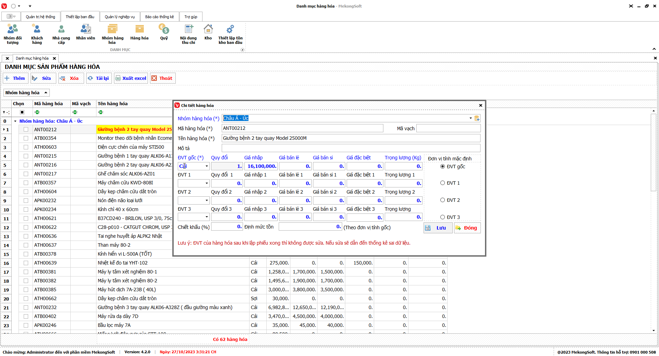Expand the ĐVT gốc unit dropdown
The height and width of the screenshot is (356, 659).
[207, 166]
